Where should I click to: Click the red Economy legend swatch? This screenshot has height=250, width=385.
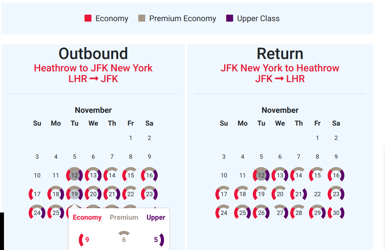pos(88,18)
